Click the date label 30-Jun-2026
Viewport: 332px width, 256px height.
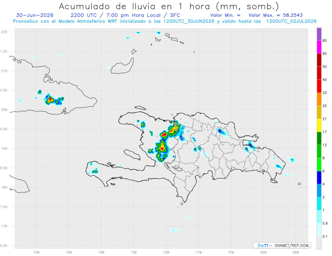point(35,15)
